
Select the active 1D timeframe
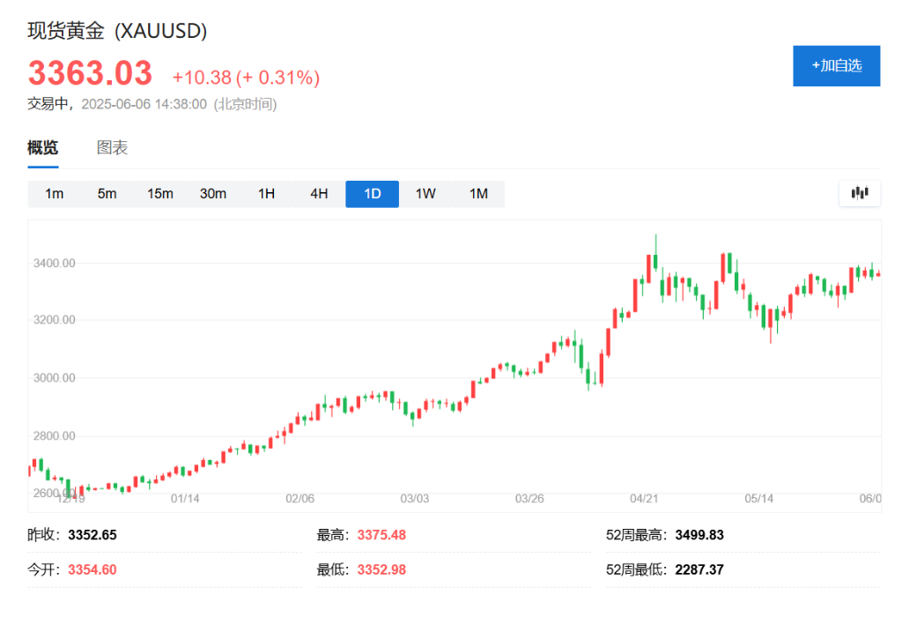[372, 193]
